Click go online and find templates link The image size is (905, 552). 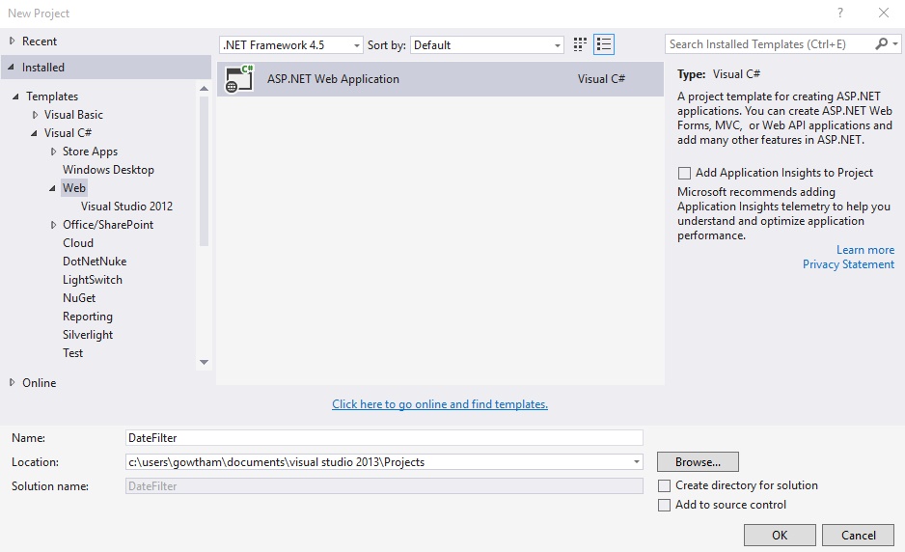tap(440, 404)
